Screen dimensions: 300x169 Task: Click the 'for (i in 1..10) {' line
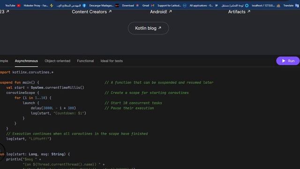tap(33, 98)
